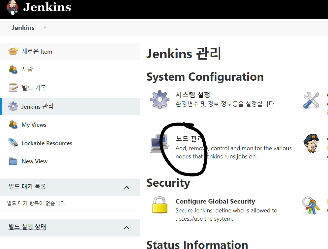Screen dimensions: 328x249
Task: Click the key ring credentials icon
Action: (x=311, y=206)
